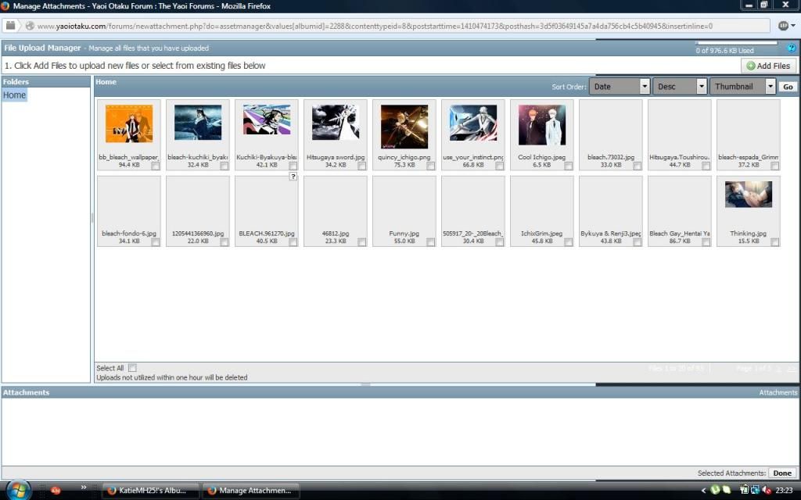Screen dimensions: 801x500
Task: Tick the checkbox for Funny.jpg
Action: (431, 242)
